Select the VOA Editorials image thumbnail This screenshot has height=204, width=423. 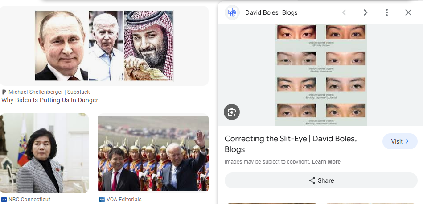(x=153, y=153)
